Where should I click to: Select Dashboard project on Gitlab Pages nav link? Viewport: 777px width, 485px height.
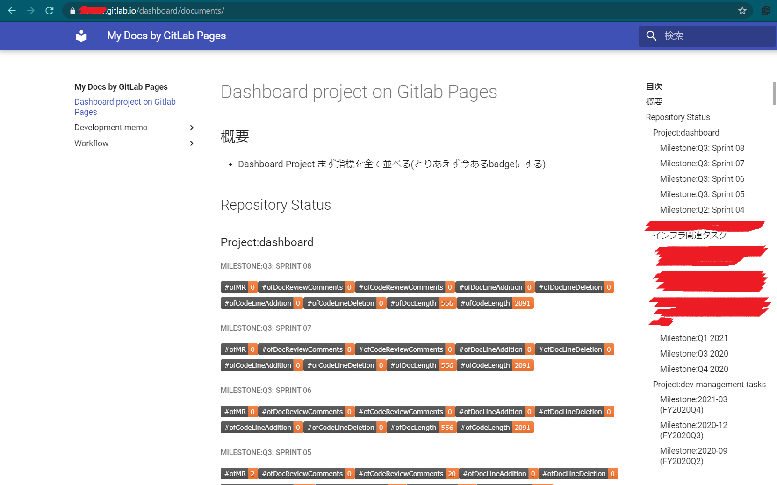pyautogui.click(x=125, y=107)
